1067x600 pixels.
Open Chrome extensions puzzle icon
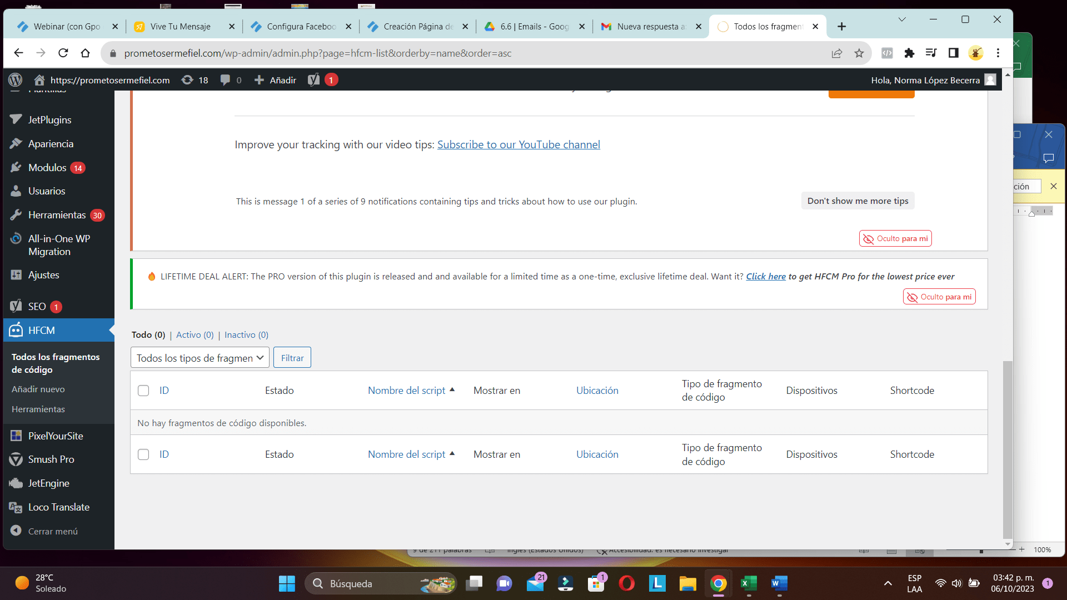(x=909, y=53)
